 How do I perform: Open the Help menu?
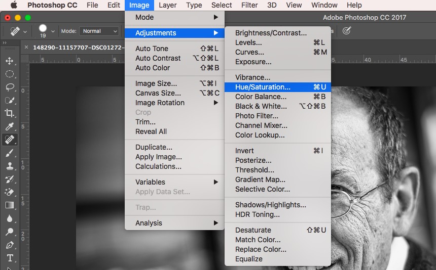[354, 5]
